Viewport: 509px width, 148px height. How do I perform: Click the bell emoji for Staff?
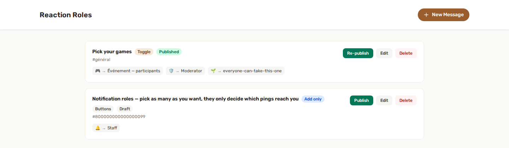click(98, 128)
